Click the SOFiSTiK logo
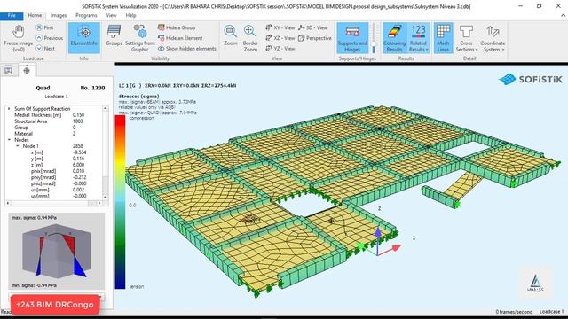 531,79
